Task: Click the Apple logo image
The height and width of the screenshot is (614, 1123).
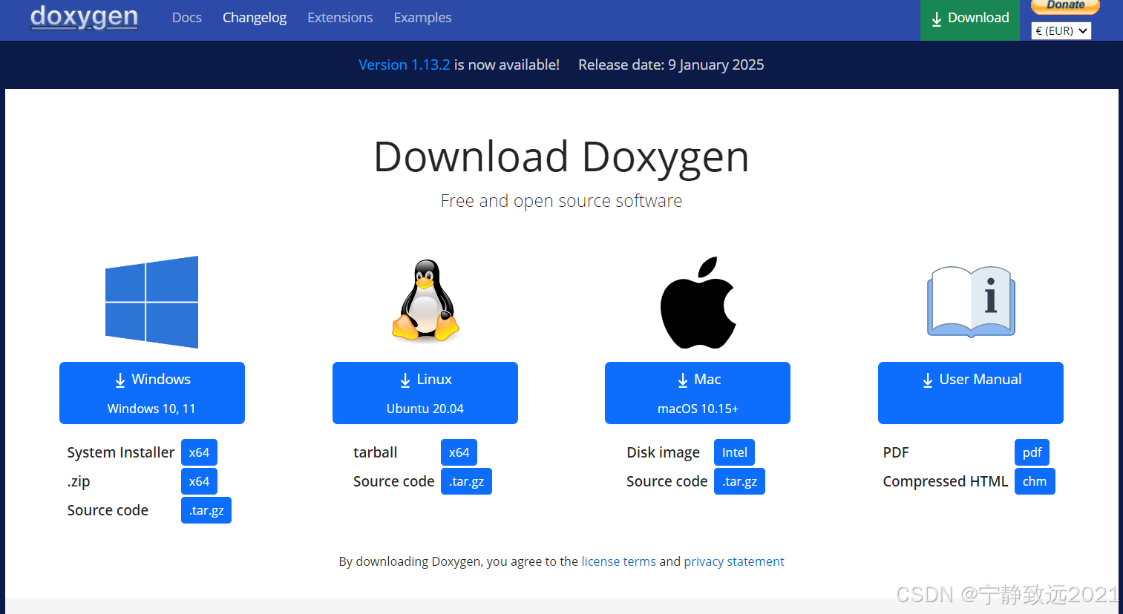Action: click(698, 303)
